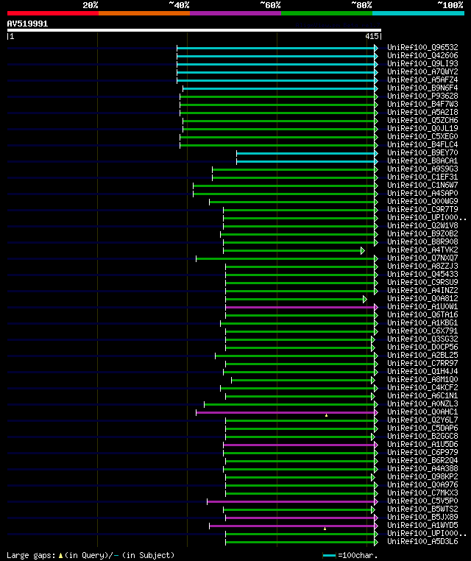Viewport: 471px width, 561px height.
Task: Click the magenta alignment bar for UniRef100_Q0AHC1
Action: coord(285,412)
